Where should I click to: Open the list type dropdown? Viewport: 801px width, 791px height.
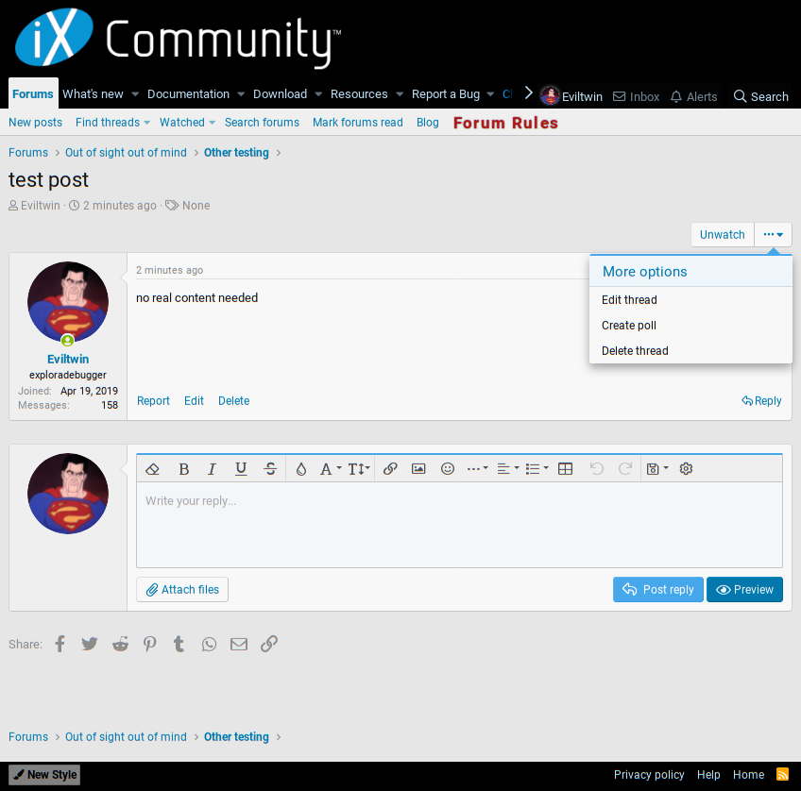coord(537,468)
